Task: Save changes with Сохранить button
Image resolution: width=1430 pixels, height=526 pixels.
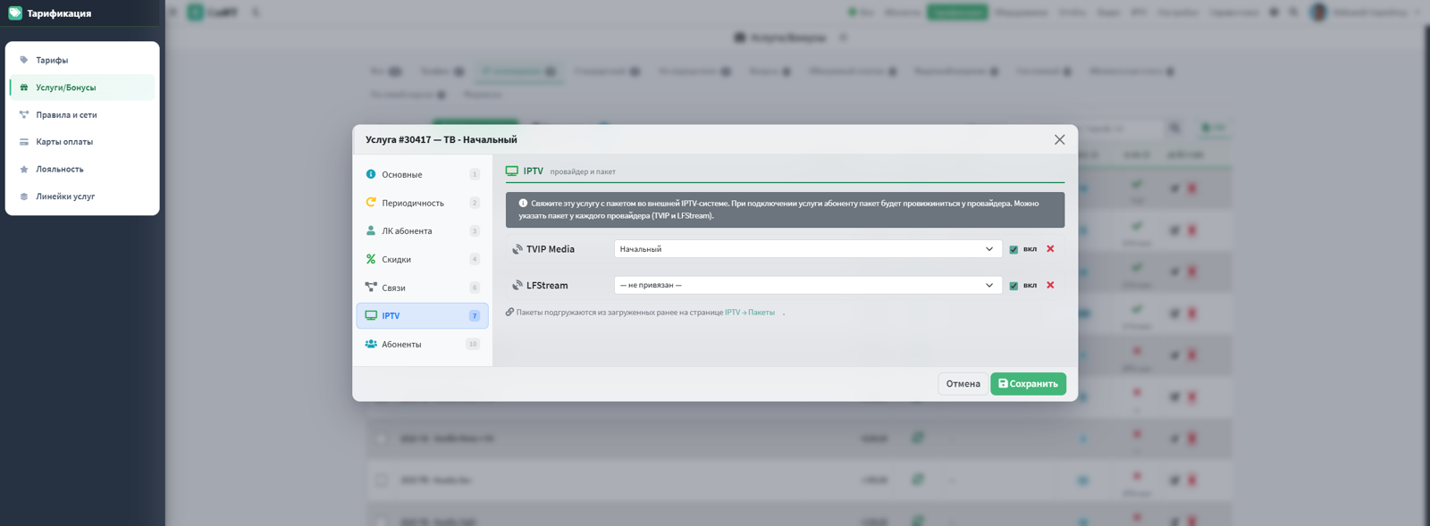Action: point(1028,384)
